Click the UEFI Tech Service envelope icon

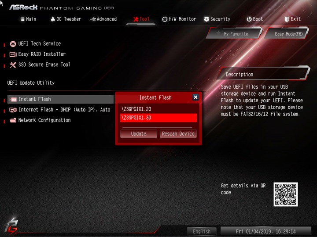[x=13, y=44]
